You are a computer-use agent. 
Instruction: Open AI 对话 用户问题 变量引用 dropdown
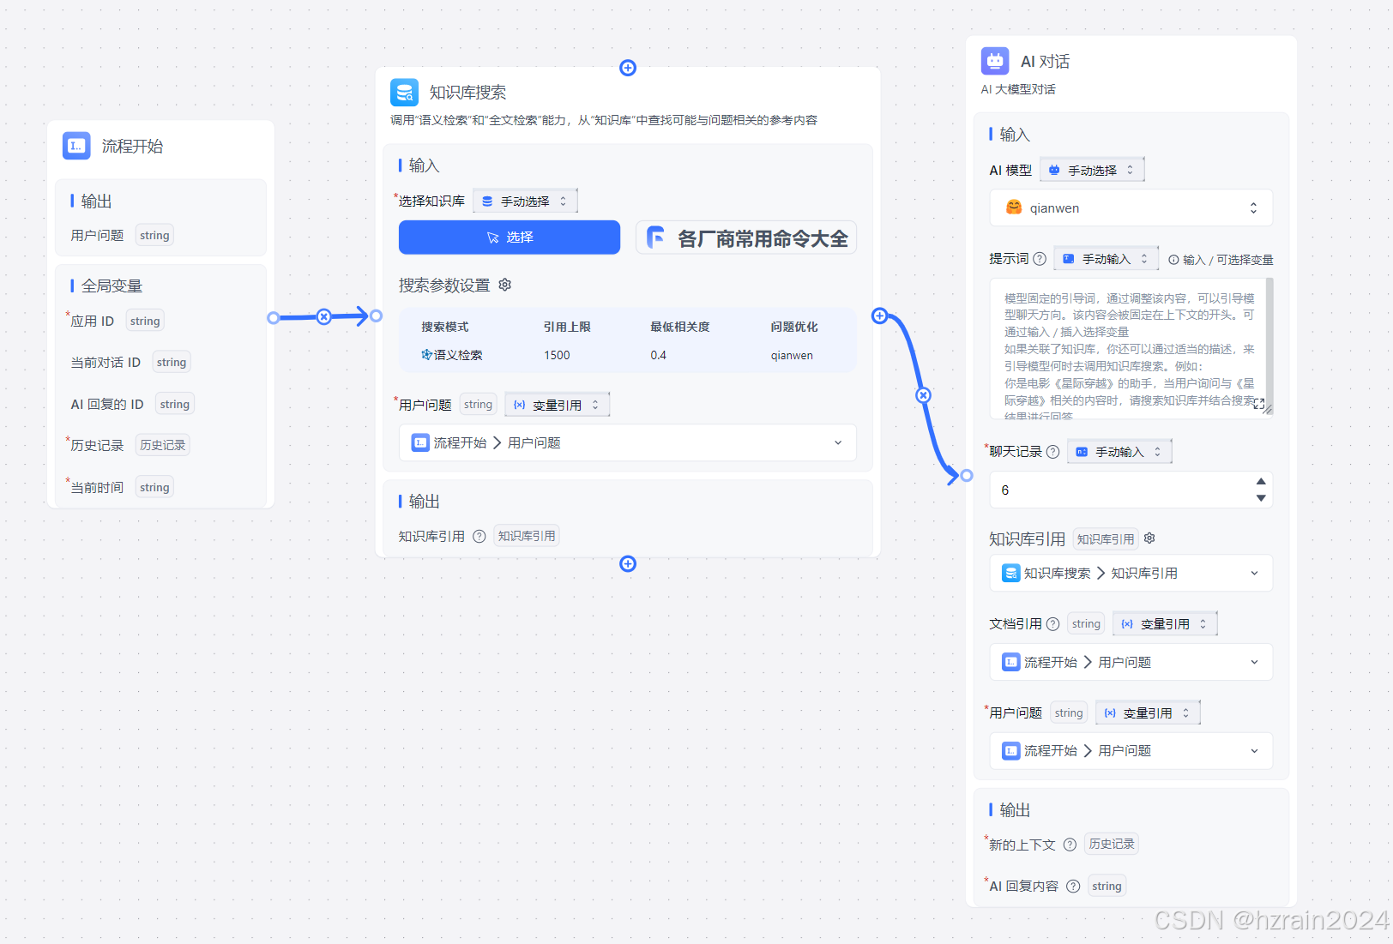click(1148, 713)
